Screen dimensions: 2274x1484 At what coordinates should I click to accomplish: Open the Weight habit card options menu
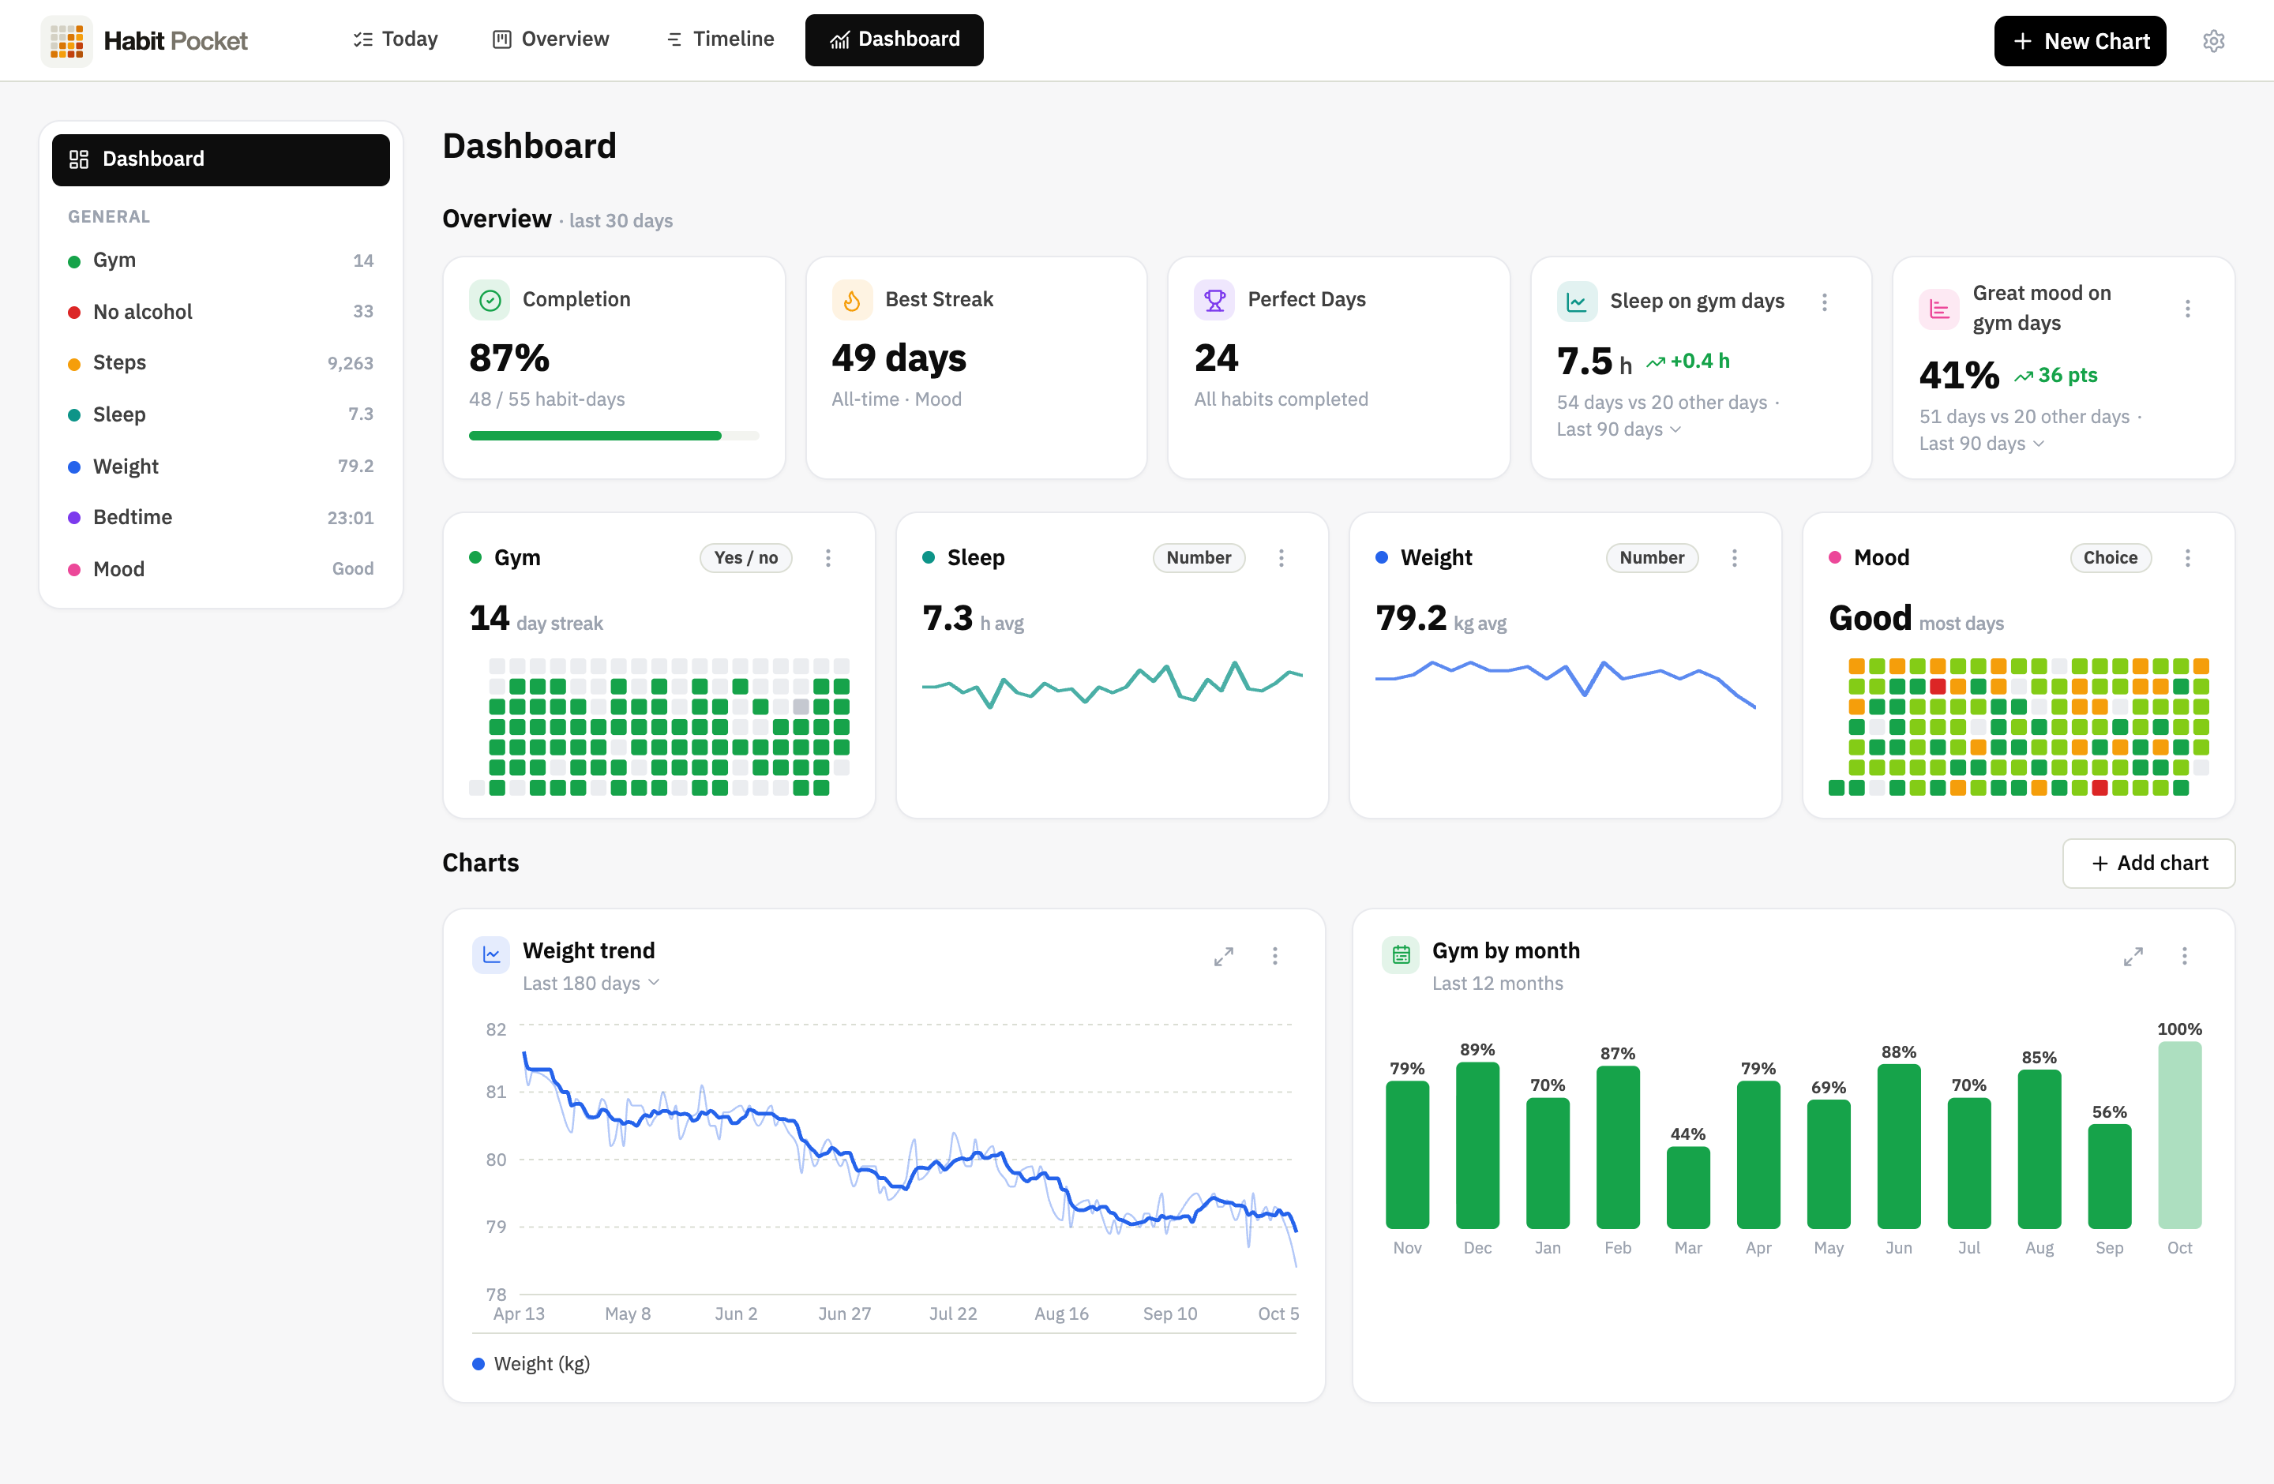(x=1734, y=558)
